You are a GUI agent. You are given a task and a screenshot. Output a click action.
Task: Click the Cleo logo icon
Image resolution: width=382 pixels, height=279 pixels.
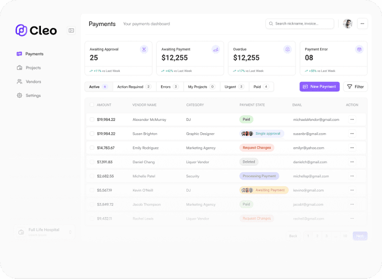pos(21,30)
